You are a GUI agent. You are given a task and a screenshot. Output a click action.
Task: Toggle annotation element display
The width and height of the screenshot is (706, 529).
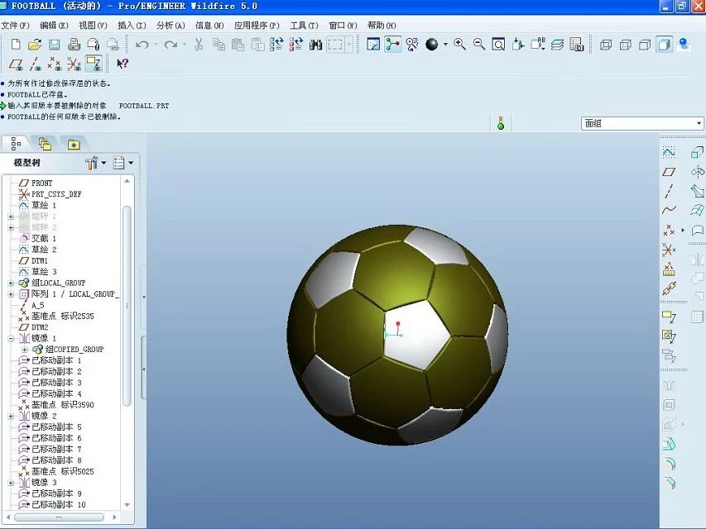point(94,64)
